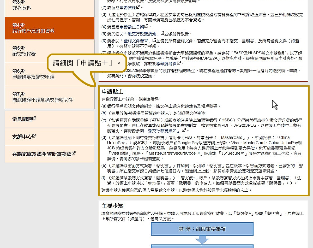313x248 pixels.
Task: Click external-link icon in tip (c) of 申請貼士
Action: click(184, 130)
